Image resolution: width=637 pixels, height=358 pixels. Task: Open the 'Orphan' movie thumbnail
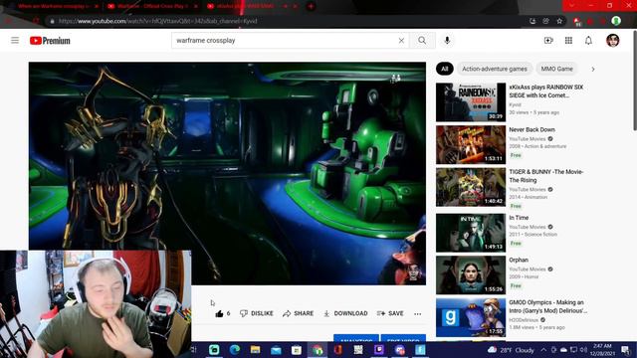(471, 274)
